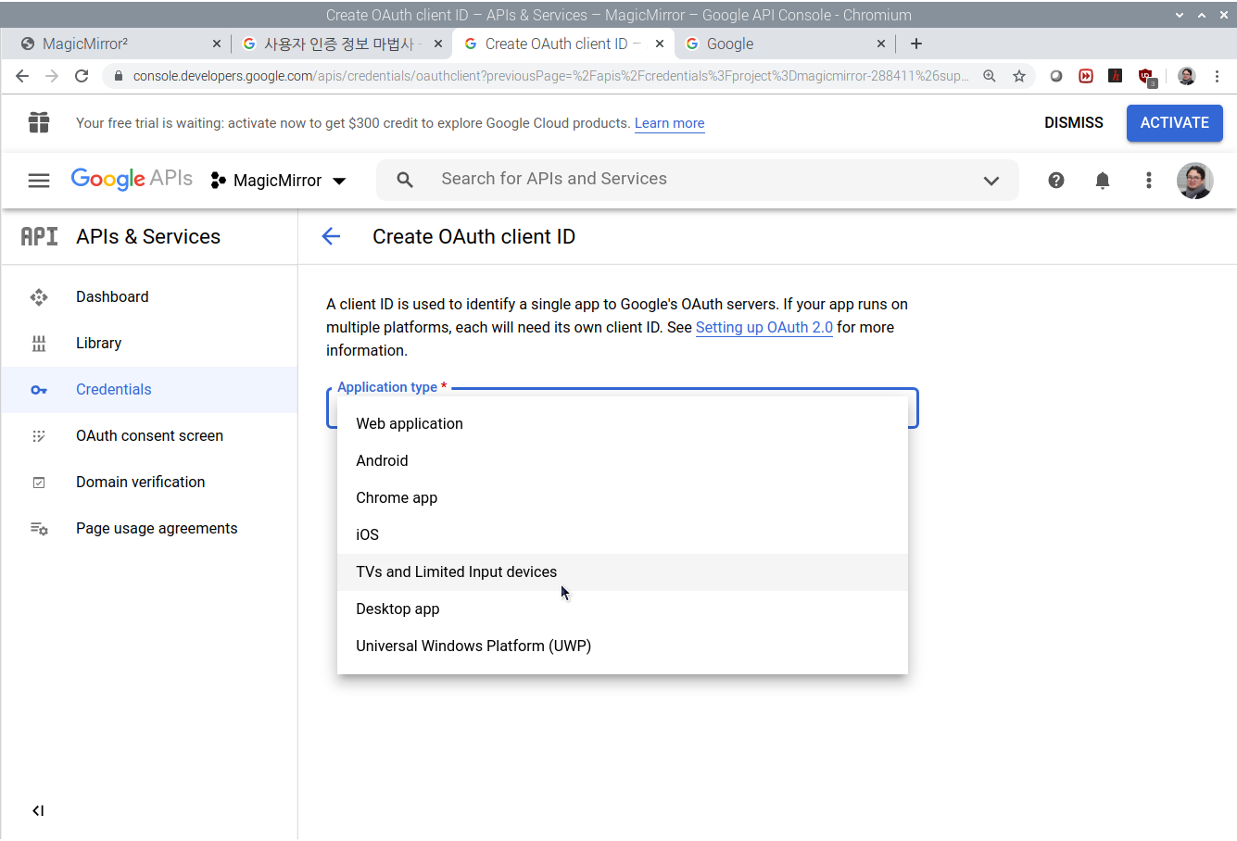This screenshot has height=841, width=1237.
Task: Expand the search bar dropdown arrow
Action: click(991, 181)
